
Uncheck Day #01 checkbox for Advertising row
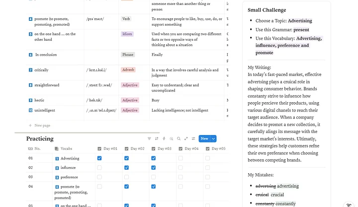point(99,158)
